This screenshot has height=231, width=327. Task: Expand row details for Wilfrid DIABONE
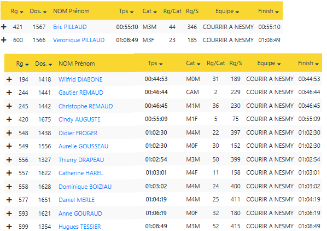tap(9, 79)
